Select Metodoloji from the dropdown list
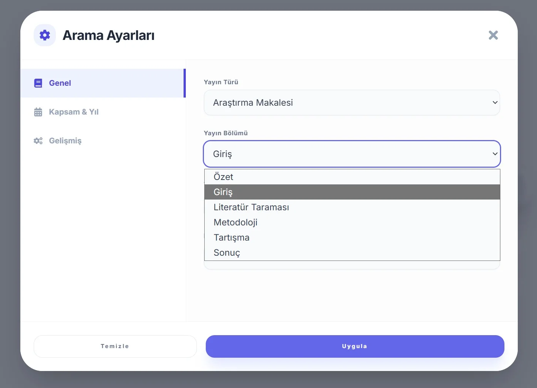Screen dimensions: 537x388 click(x=352, y=222)
